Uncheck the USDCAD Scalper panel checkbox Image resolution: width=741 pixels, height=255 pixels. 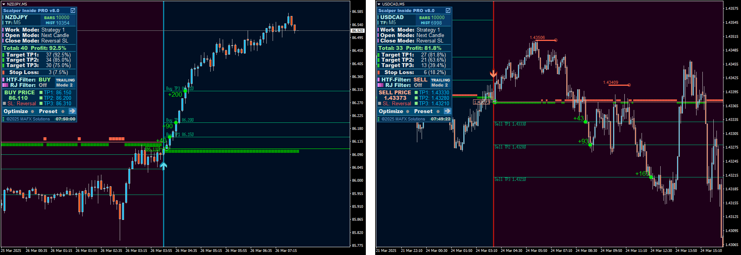(448, 11)
